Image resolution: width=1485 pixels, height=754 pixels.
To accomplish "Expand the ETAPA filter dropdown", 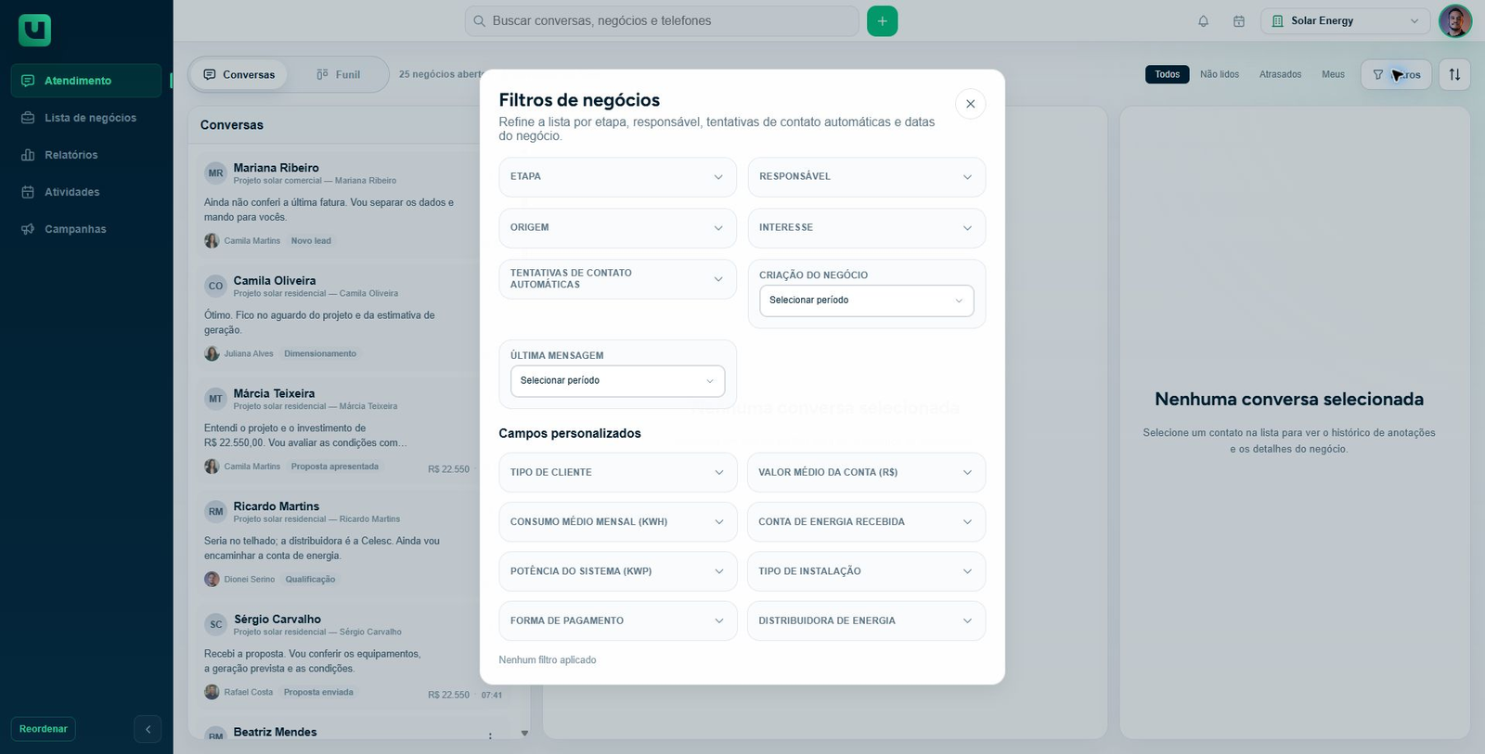I will click(617, 176).
